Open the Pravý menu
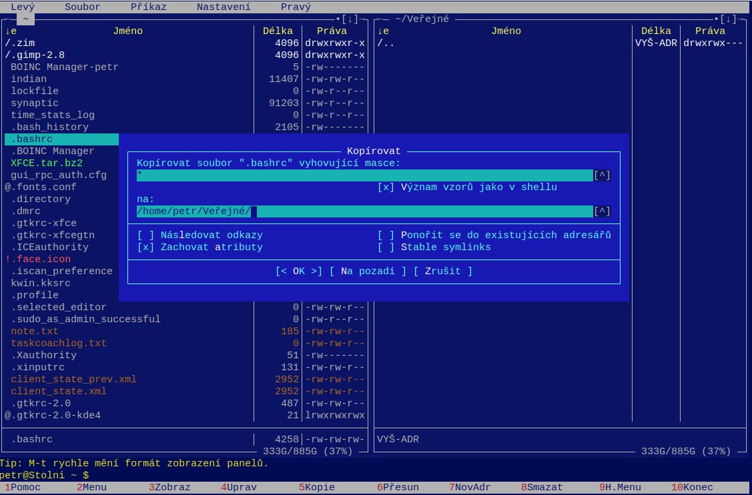Image resolution: width=752 pixels, height=495 pixels. pyautogui.click(x=296, y=7)
